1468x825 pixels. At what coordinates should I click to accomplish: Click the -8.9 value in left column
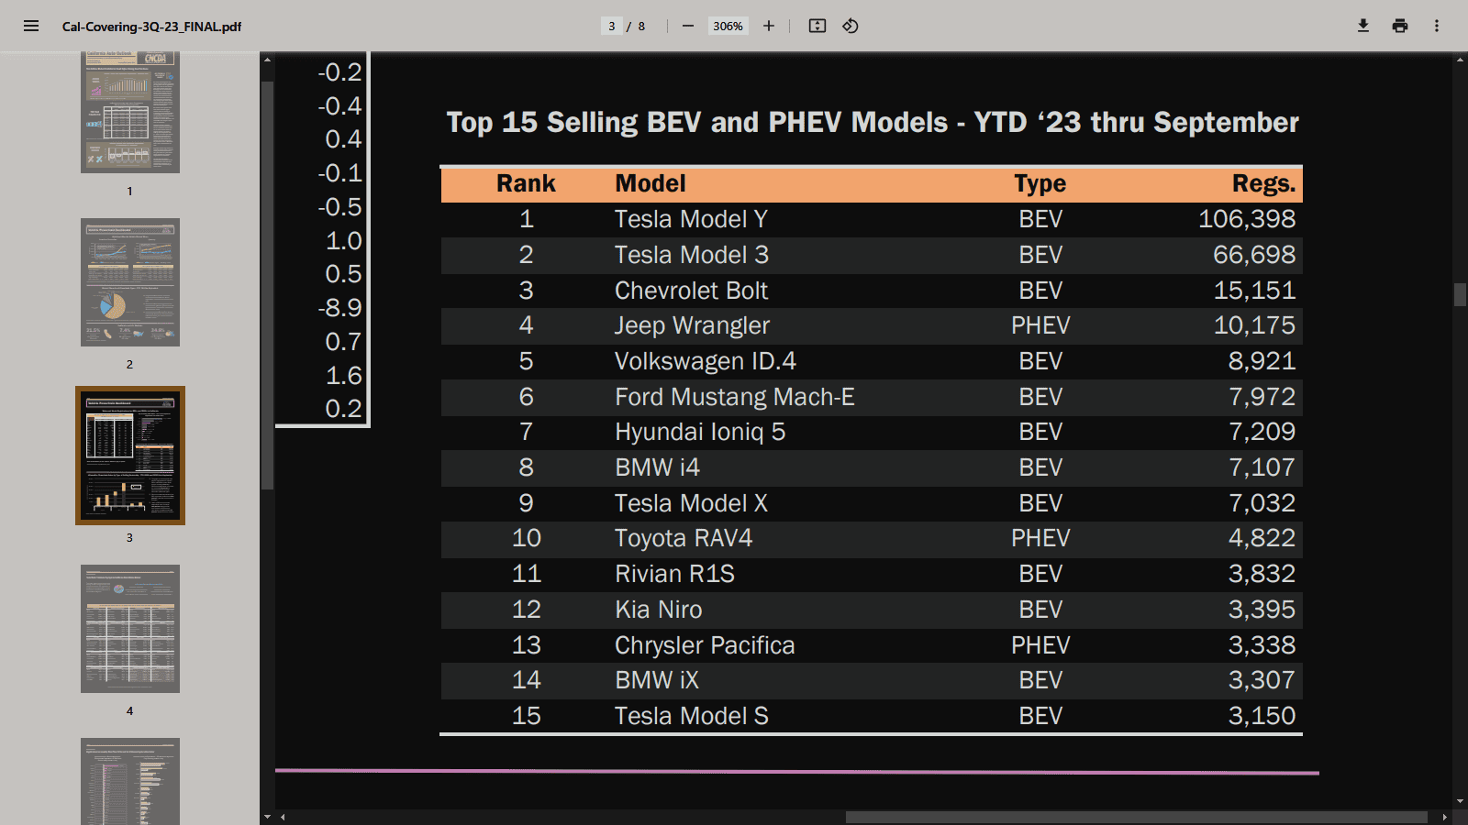[x=340, y=308]
